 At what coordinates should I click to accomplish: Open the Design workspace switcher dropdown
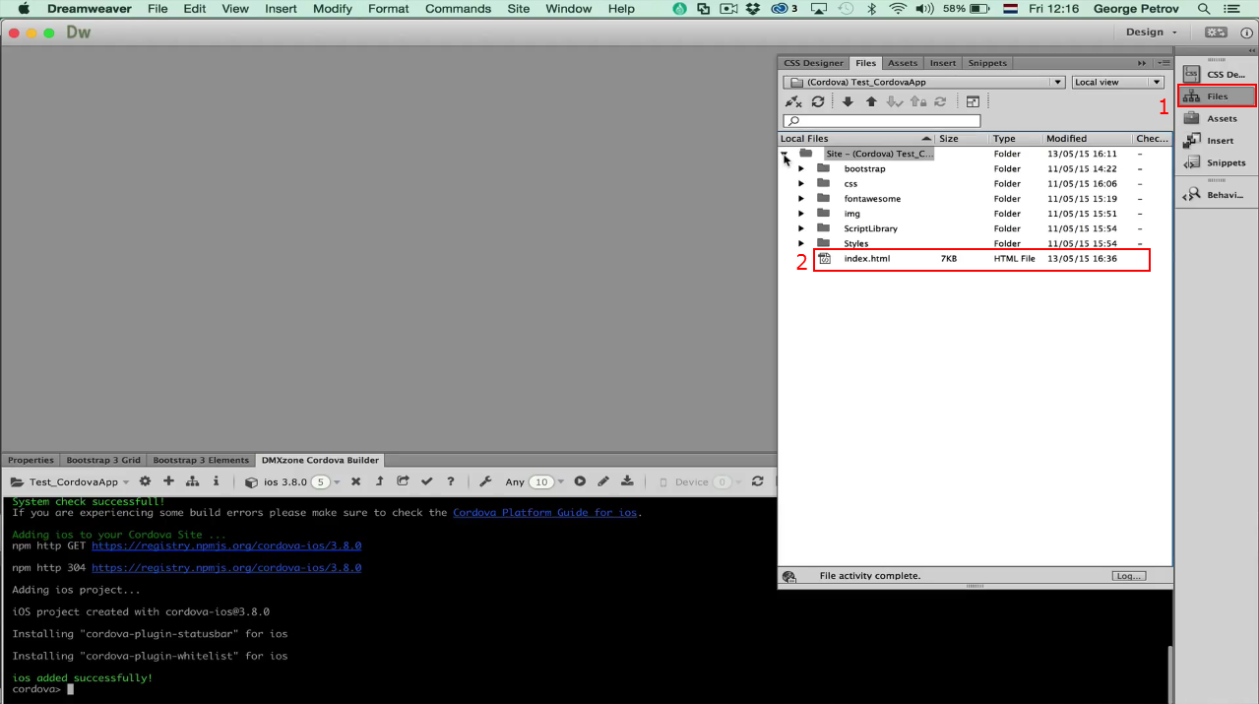coord(1152,32)
